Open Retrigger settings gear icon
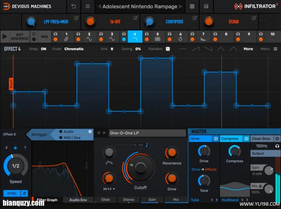 point(90,132)
